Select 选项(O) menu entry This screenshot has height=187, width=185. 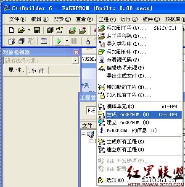(140, 180)
